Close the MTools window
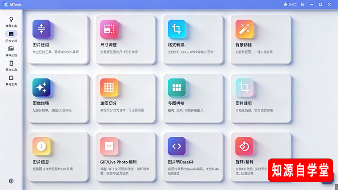338x190 pixels. click(x=329, y=4)
